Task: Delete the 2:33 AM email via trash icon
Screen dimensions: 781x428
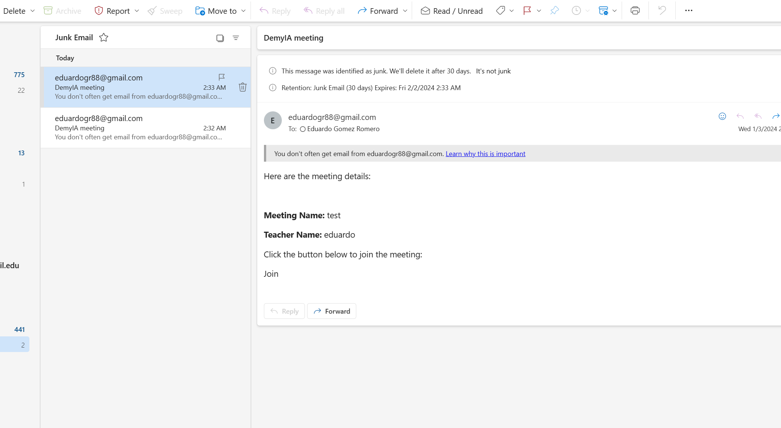Action: 243,87
